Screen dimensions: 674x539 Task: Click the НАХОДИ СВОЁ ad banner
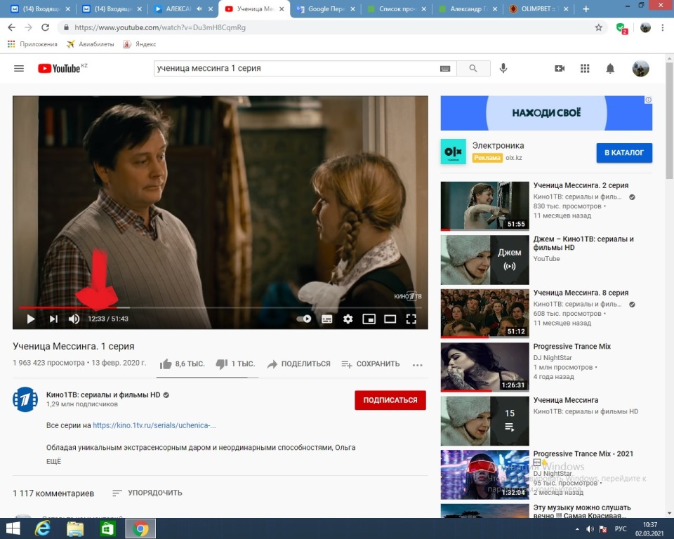coord(546,113)
